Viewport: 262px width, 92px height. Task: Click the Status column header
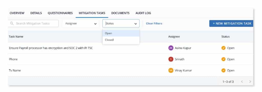click(225, 37)
